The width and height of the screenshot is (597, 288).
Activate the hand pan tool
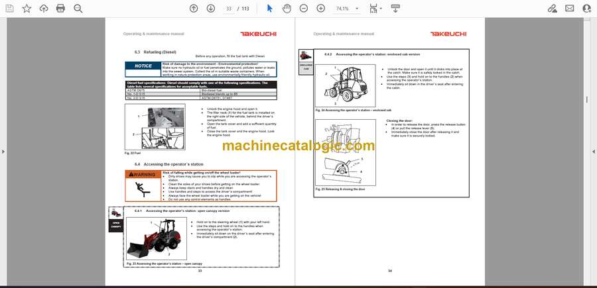coord(287,9)
